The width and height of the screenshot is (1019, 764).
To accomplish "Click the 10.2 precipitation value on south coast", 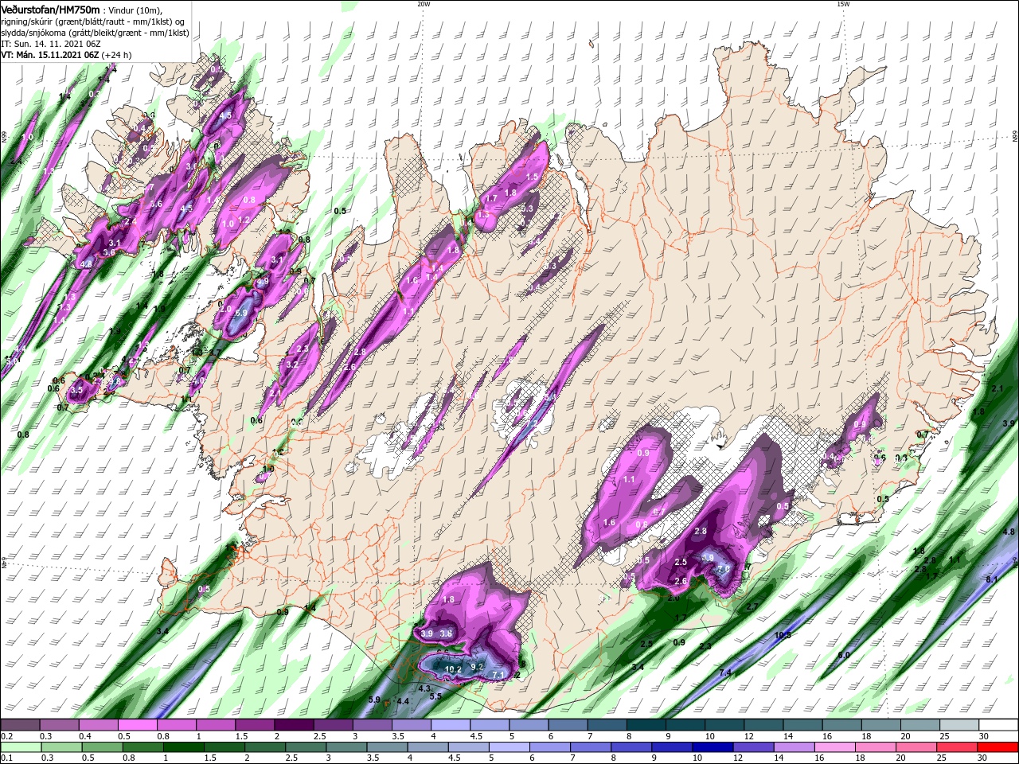I will coord(453,669).
